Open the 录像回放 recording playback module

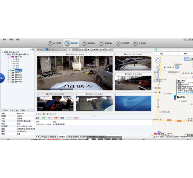(x=105, y=43)
